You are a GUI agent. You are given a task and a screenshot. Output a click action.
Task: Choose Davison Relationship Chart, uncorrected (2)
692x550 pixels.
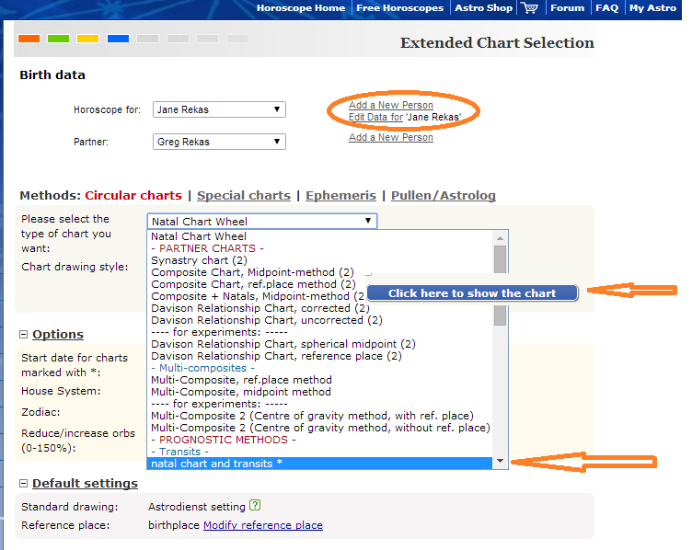(320, 320)
